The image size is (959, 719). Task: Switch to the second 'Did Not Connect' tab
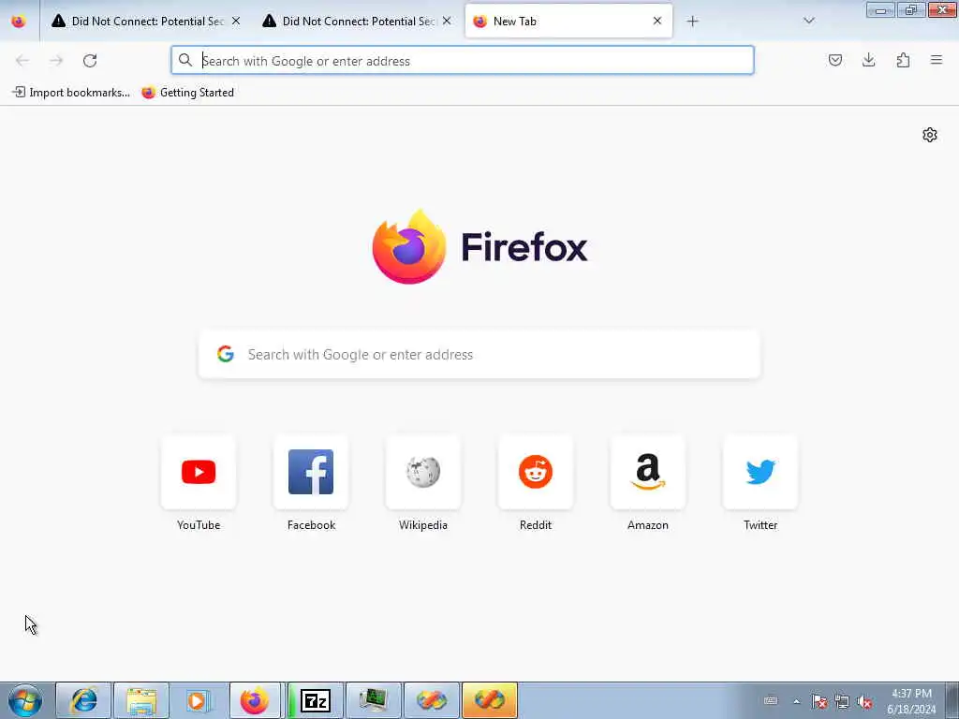(357, 22)
